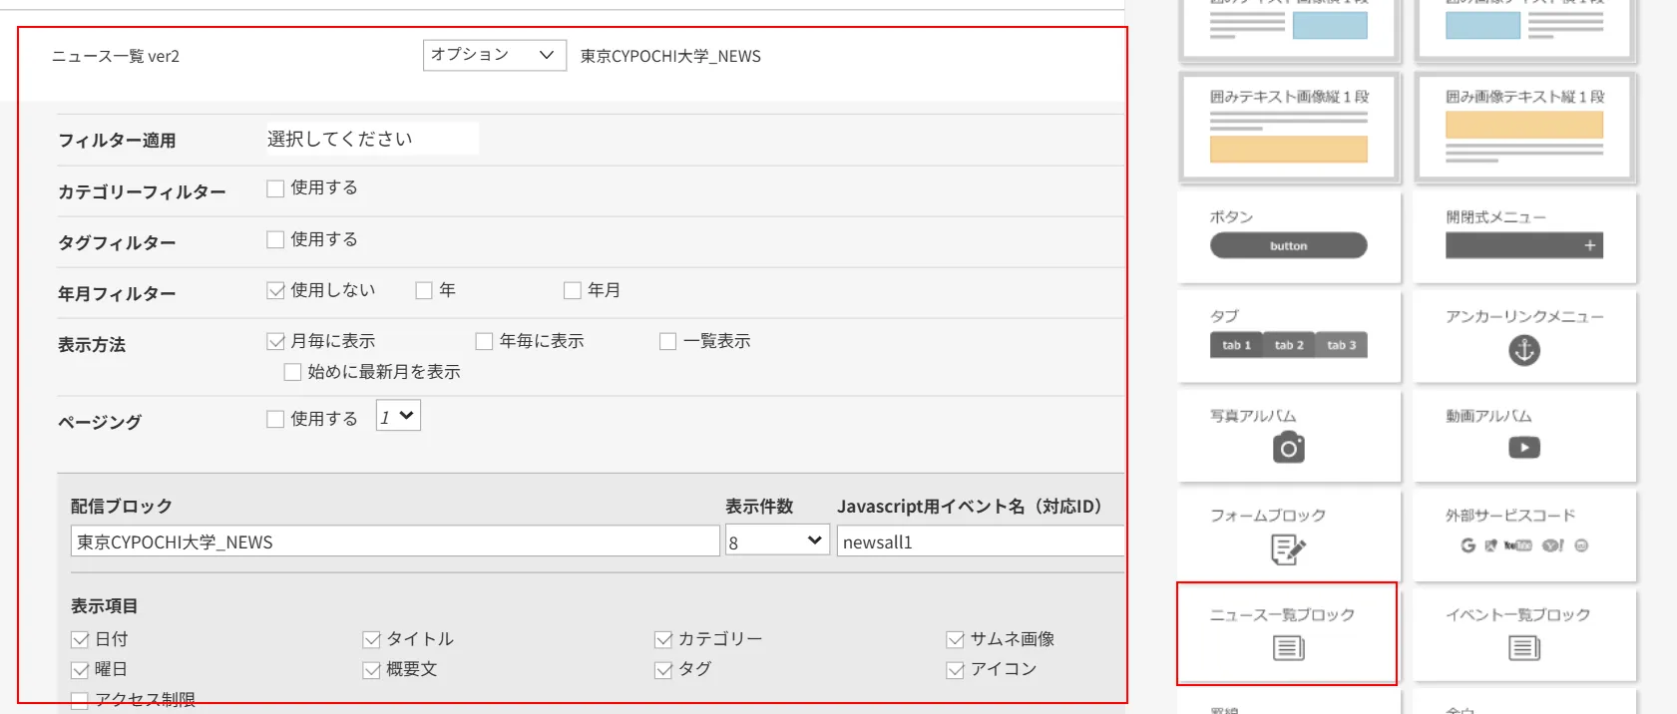1677x714 pixels.
Task: Check the 年月 filter option
Action: tap(573, 291)
